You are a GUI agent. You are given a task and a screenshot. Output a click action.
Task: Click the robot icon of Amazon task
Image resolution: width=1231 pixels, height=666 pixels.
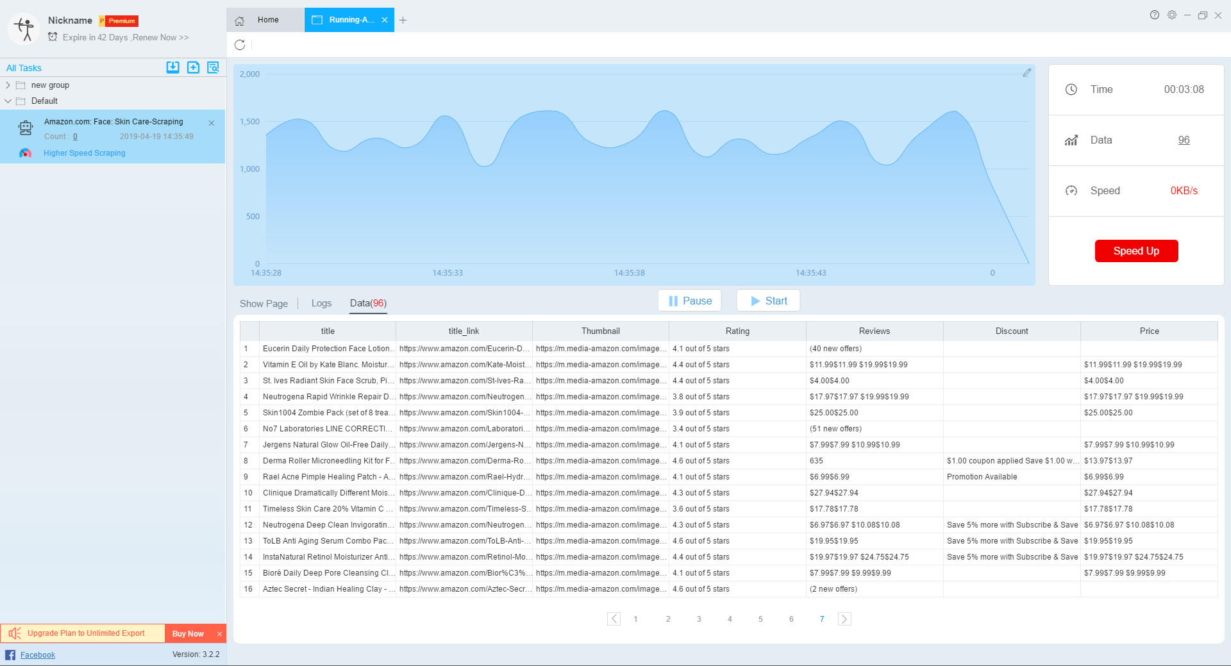click(26, 128)
